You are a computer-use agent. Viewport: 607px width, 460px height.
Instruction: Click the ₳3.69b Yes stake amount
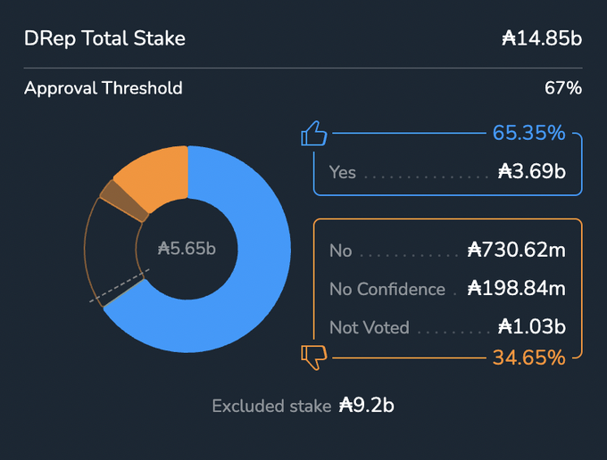(532, 172)
